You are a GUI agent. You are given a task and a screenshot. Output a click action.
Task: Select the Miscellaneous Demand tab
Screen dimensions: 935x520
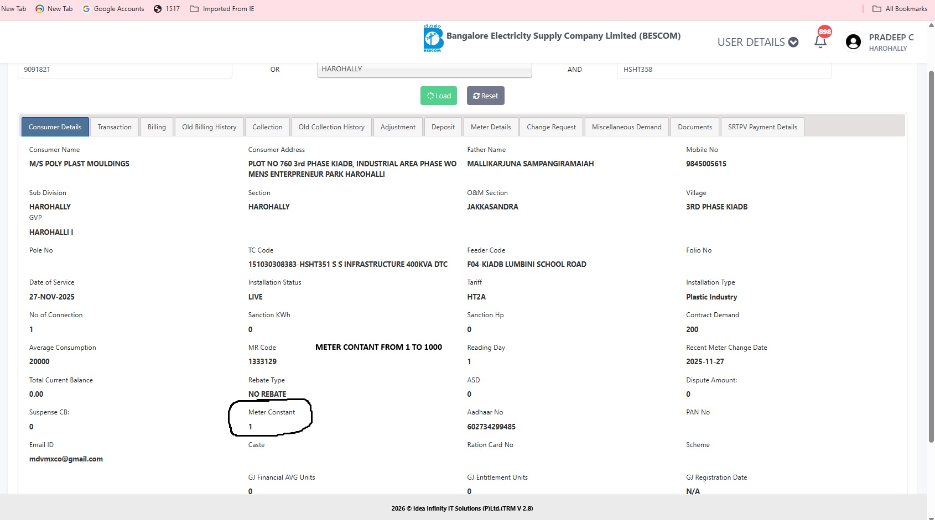coord(626,127)
